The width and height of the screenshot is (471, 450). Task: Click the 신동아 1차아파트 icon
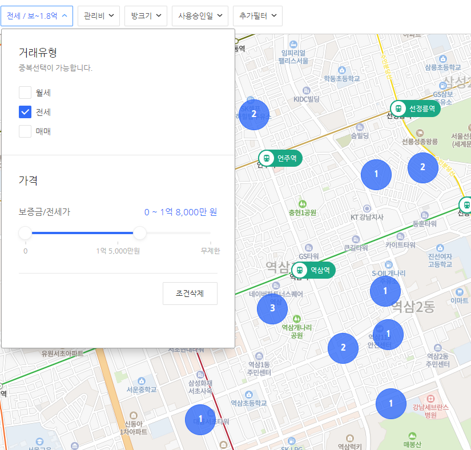pos(134,416)
